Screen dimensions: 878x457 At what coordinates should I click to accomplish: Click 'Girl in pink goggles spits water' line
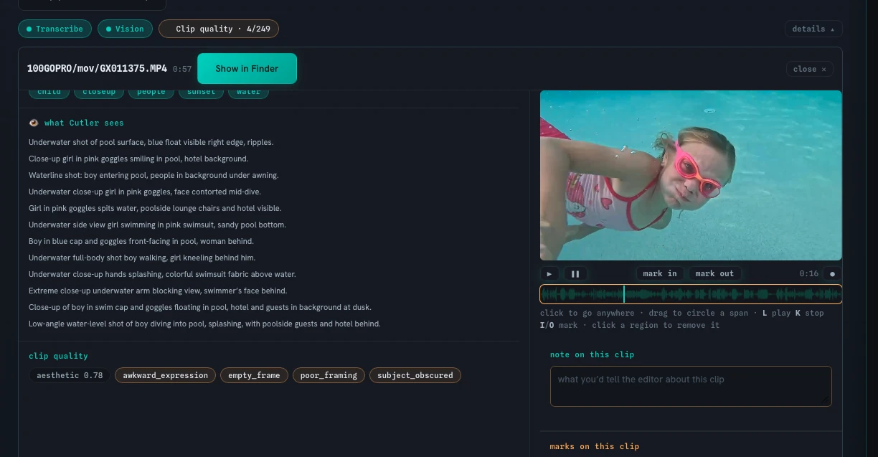pyautogui.click(x=155, y=208)
